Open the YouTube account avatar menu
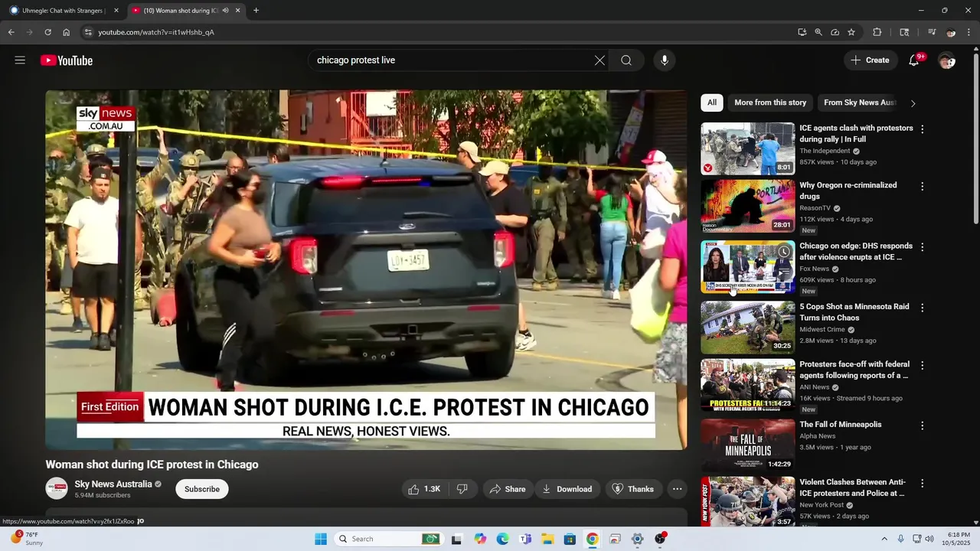This screenshot has width=980, height=551. [947, 60]
